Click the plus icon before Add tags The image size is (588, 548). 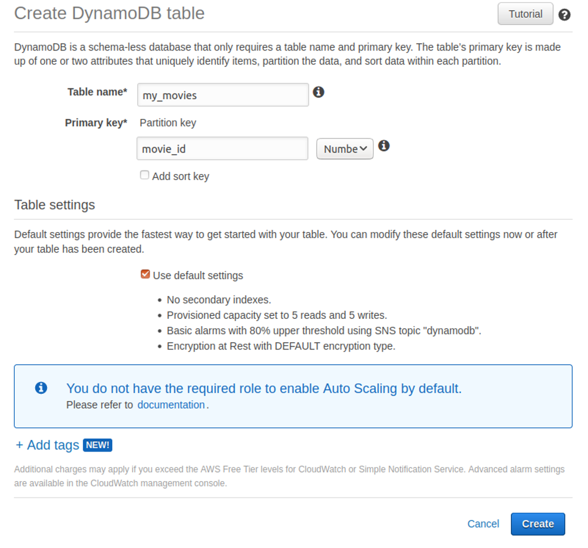pyautogui.click(x=20, y=445)
